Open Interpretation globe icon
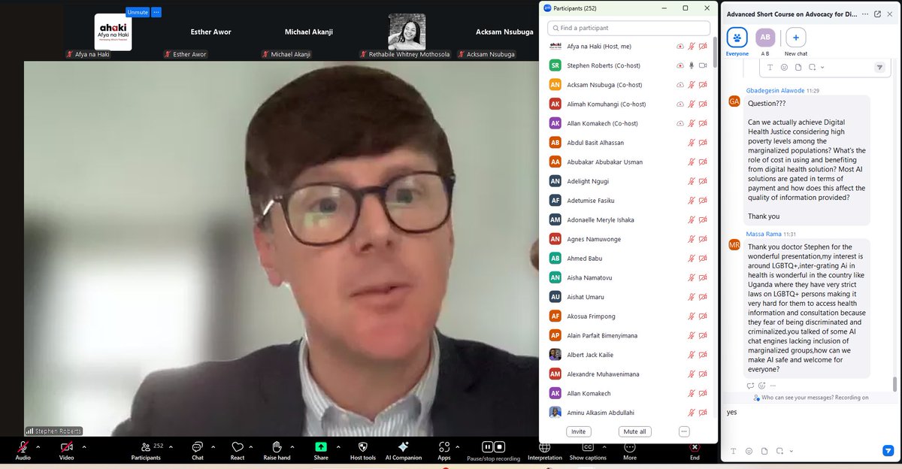 [545, 446]
